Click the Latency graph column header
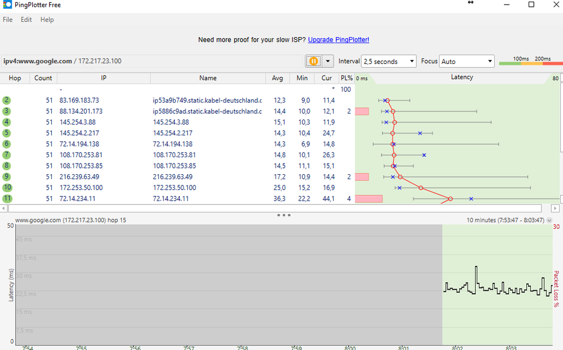The width and height of the screenshot is (563, 350). click(462, 78)
